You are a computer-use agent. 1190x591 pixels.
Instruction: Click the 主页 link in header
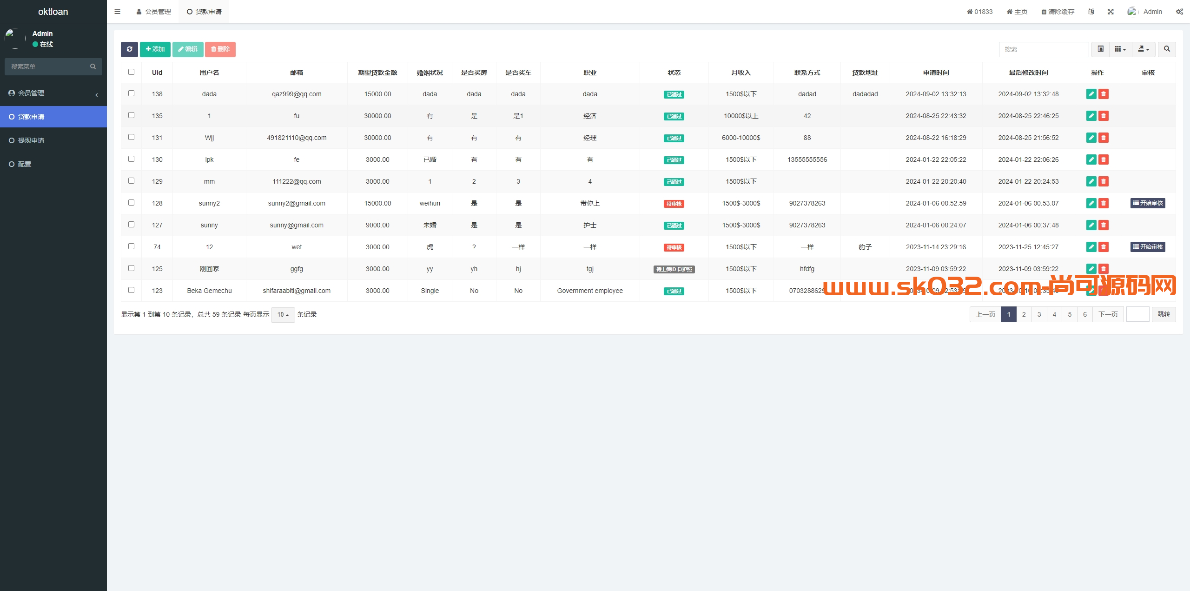pyautogui.click(x=1017, y=12)
